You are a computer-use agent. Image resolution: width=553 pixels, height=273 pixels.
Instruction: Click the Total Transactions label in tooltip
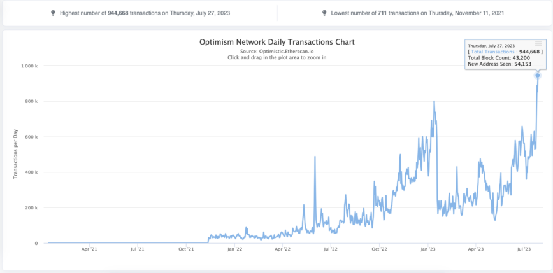(494, 52)
